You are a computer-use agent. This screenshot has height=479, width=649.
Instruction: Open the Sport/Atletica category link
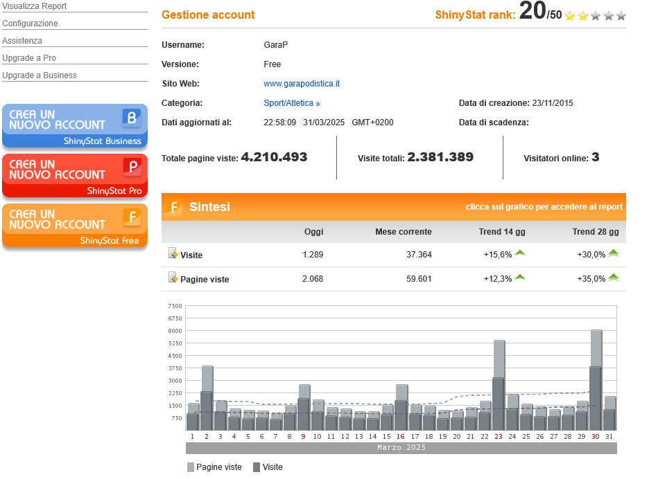292,103
